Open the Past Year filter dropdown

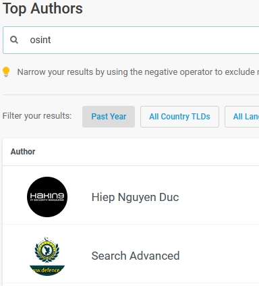tap(109, 117)
